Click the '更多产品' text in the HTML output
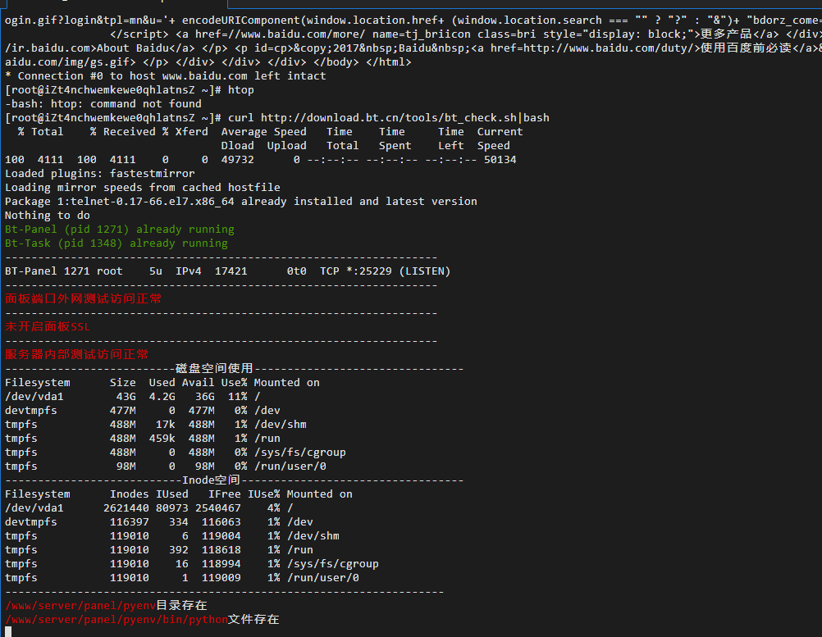The image size is (822, 637). pyautogui.click(x=727, y=34)
